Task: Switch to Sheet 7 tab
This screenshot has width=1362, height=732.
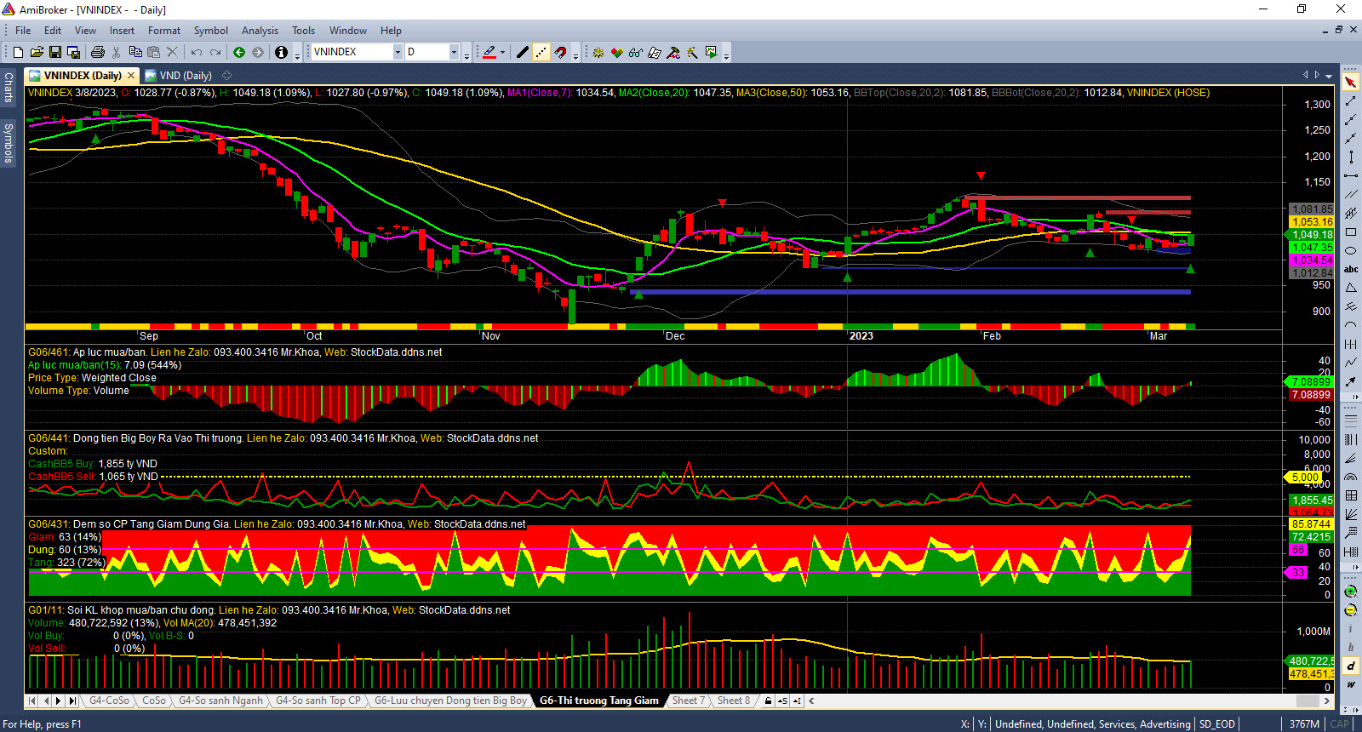Action: [x=688, y=701]
